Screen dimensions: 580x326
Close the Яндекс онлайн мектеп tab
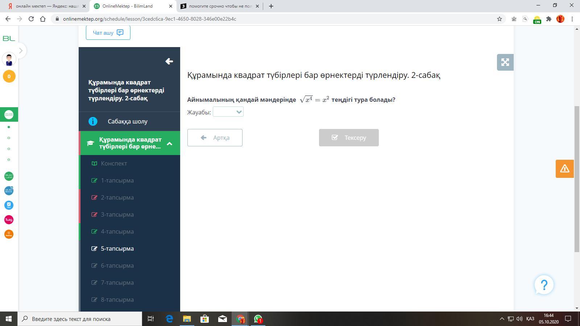84,6
